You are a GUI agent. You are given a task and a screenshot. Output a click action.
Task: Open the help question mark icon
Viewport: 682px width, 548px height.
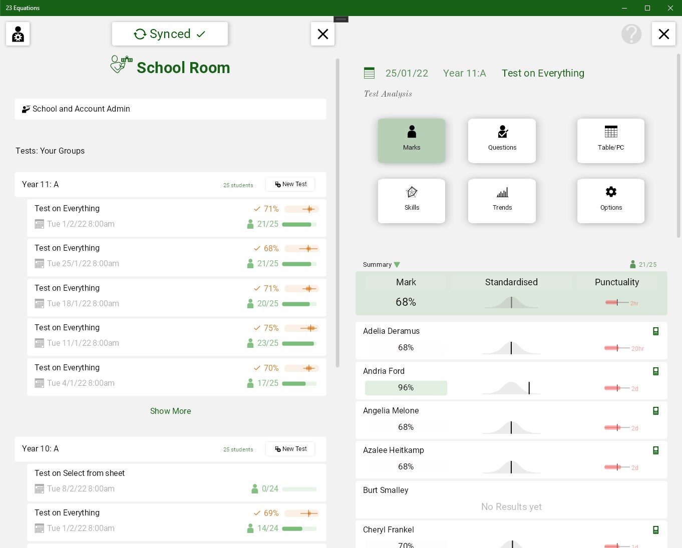click(x=631, y=34)
